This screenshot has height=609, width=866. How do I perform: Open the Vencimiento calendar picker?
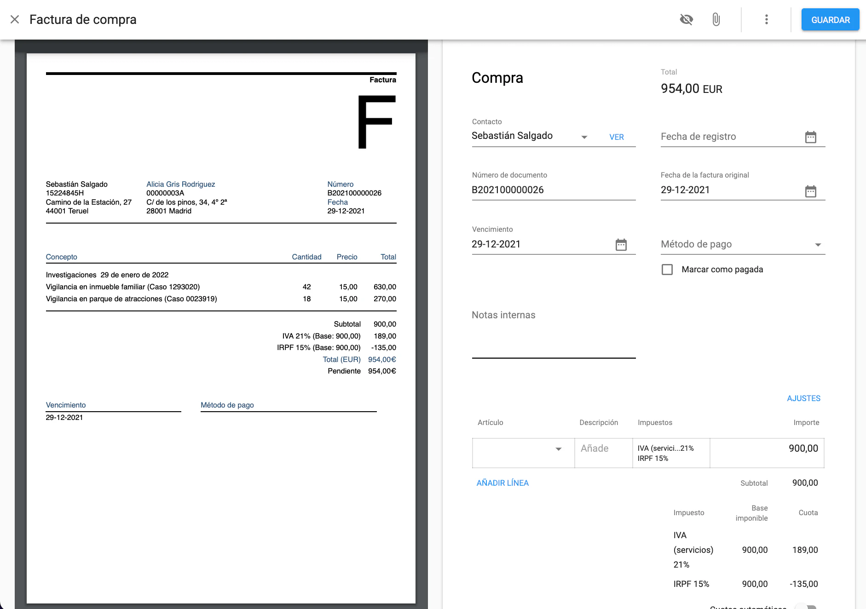(621, 245)
